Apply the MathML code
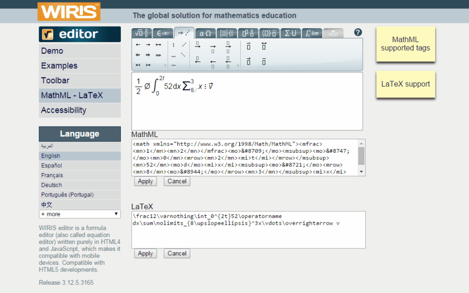 point(145,181)
